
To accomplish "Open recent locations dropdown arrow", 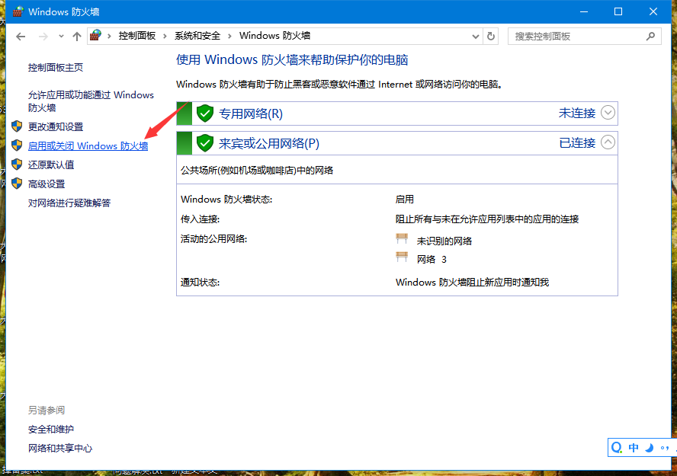I will (x=61, y=37).
